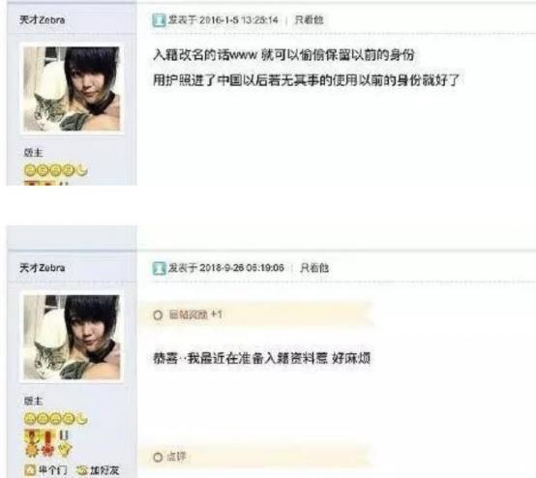Viewport: 536px width, 478px height.
Task: Open 天才Zebra profile from first post
Action: (42, 19)
